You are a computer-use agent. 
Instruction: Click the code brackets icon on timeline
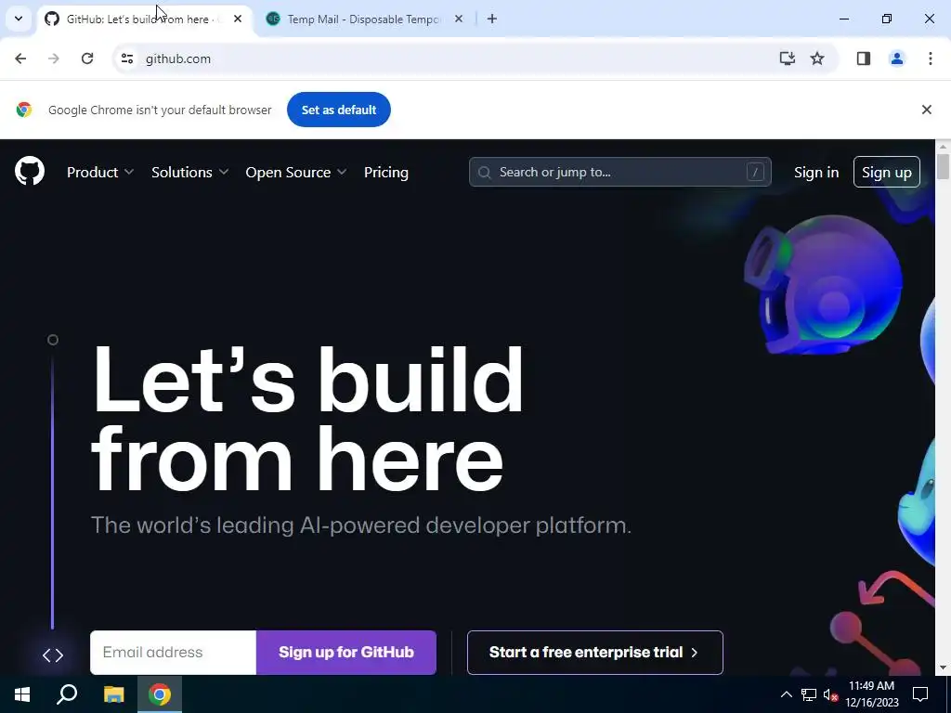coord(53,655)
